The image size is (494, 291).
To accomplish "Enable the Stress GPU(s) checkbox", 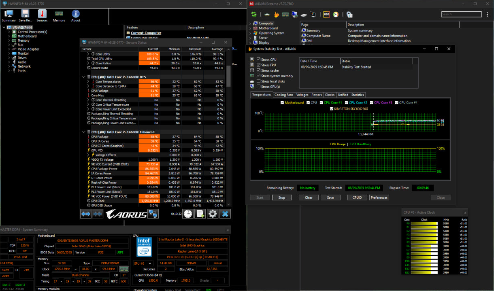I will pos(259,87).
